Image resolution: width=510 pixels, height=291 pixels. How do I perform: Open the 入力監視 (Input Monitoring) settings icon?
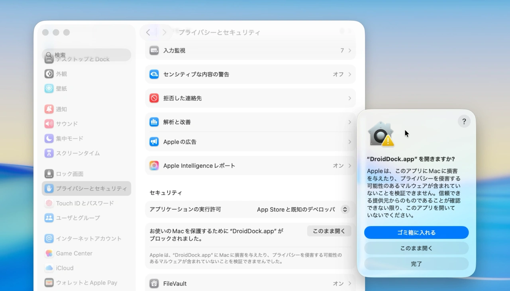pyautogui.click(x=154, y=51)
